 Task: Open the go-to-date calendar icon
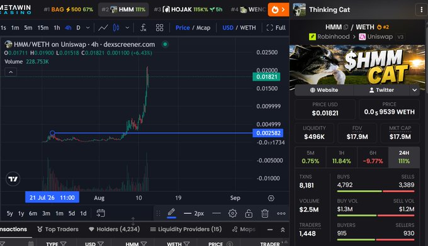pyautogui.click(x=101, y=213)
